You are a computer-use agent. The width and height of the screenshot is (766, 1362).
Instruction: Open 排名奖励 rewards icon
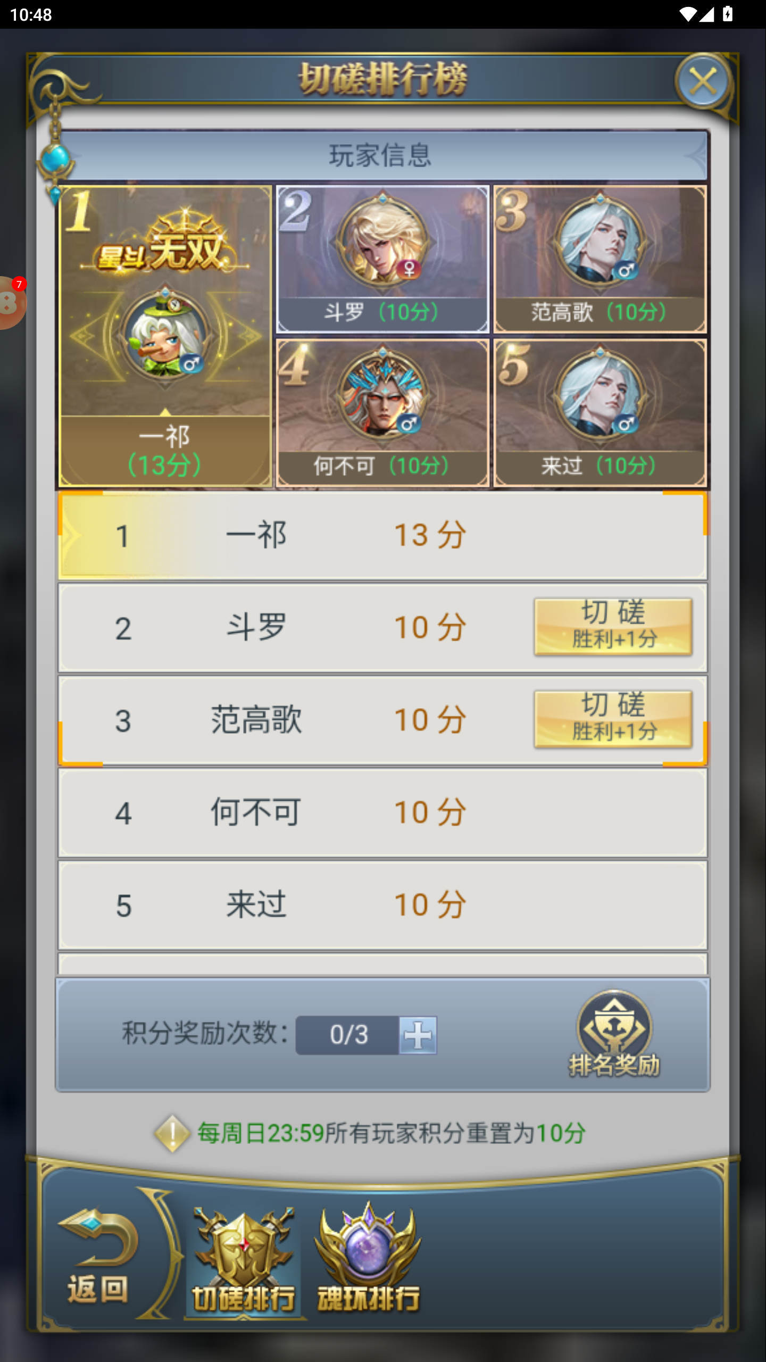(614, 1034)
